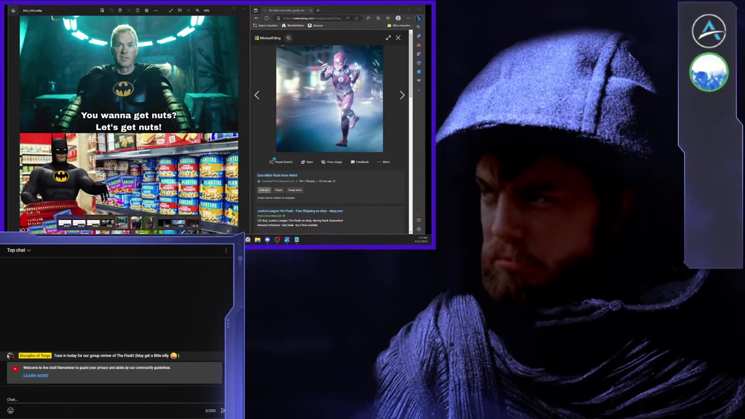Screen dimensions: 745x419
Task: Open the edit image tool in Photos viewer
Action: point(102,10)
